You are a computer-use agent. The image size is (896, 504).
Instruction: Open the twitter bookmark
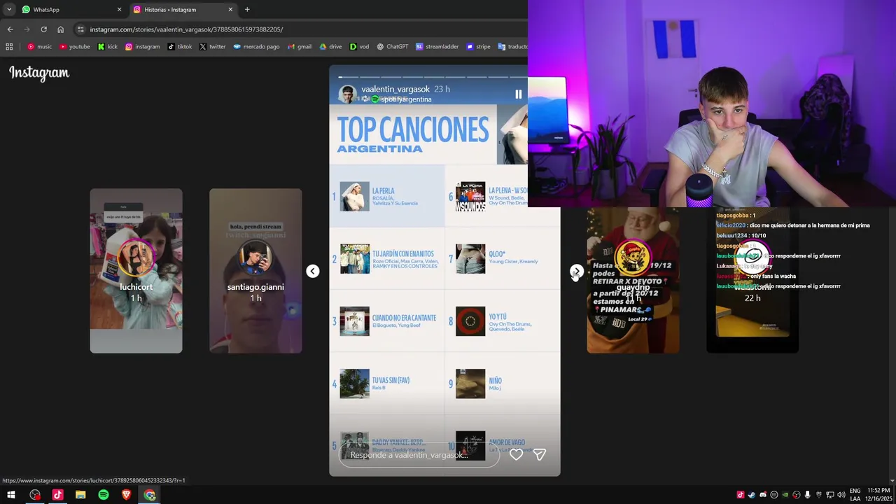coord(212,47)
